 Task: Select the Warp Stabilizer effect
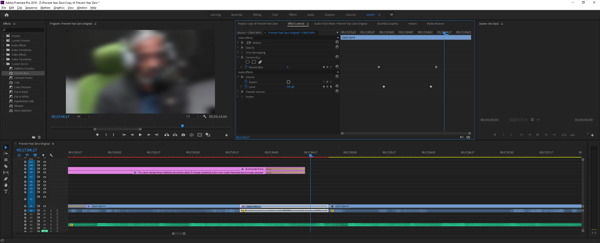[x=23, y=111]
